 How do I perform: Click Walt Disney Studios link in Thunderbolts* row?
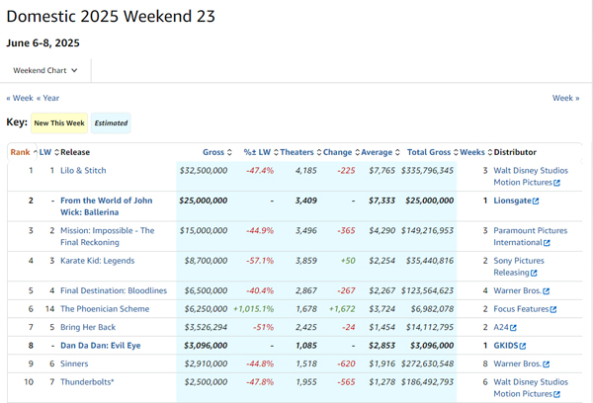click(x=531, y=388)
